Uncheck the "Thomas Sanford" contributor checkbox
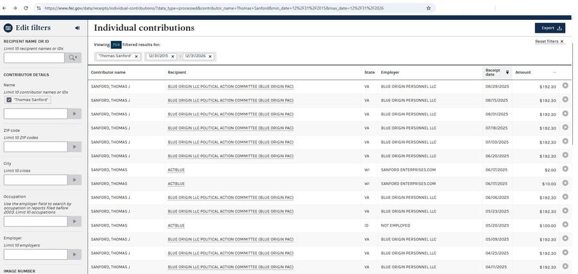578x274 pixels. coord(9,99)
